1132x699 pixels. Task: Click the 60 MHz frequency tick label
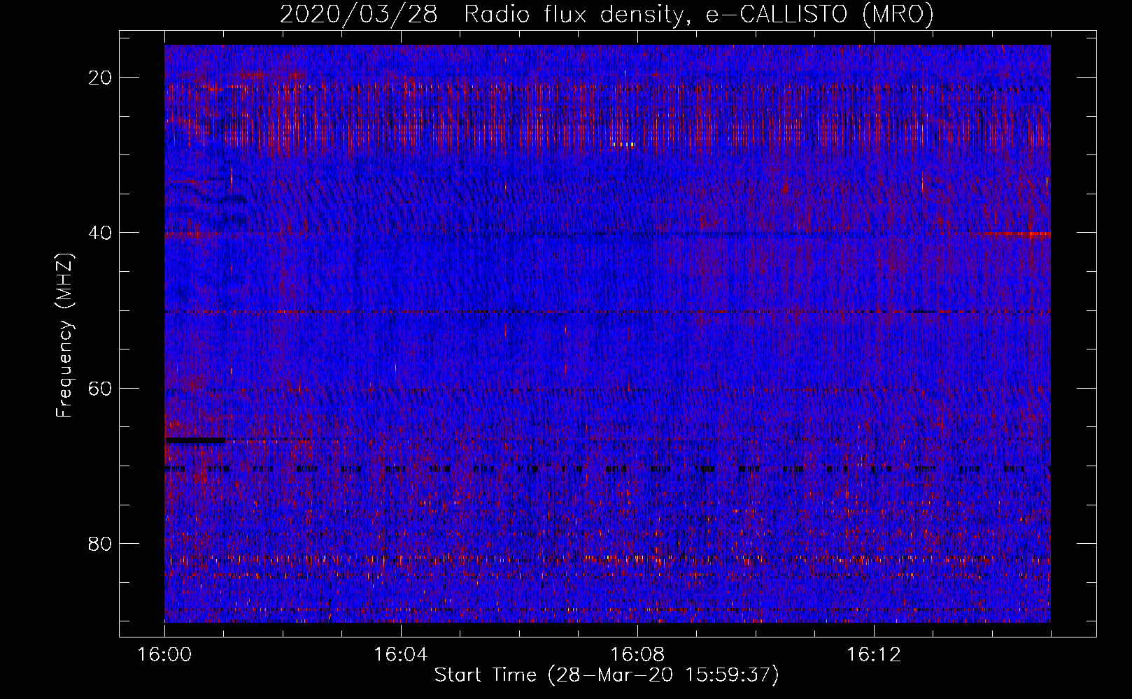point(100,388)
